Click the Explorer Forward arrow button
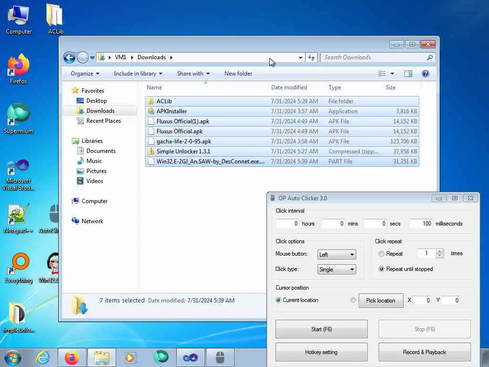 point(83,57)
